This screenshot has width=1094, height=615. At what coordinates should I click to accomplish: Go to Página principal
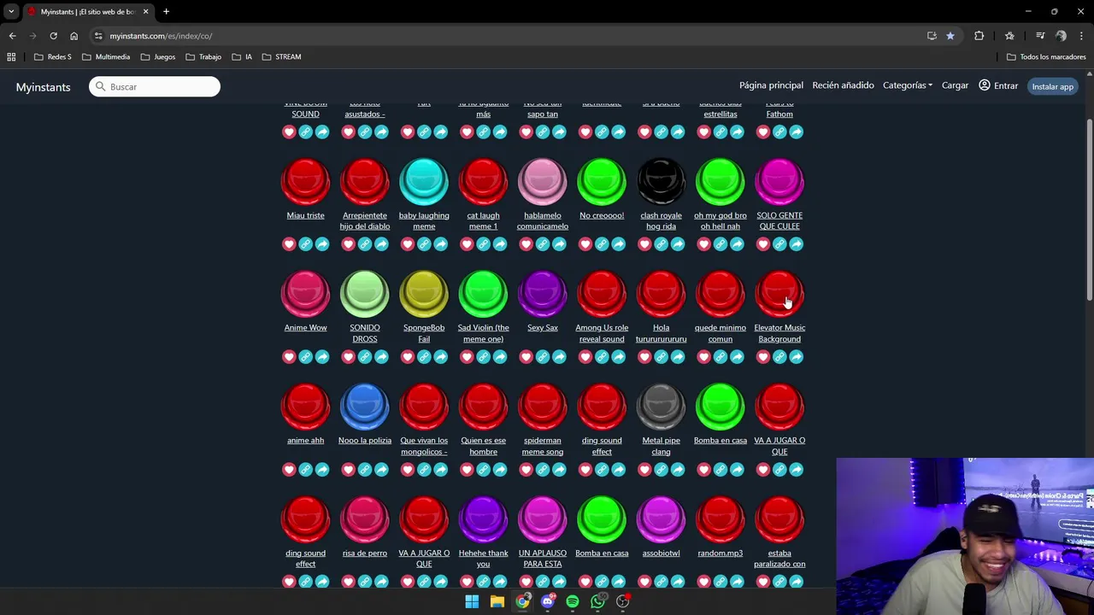[771, 85]
